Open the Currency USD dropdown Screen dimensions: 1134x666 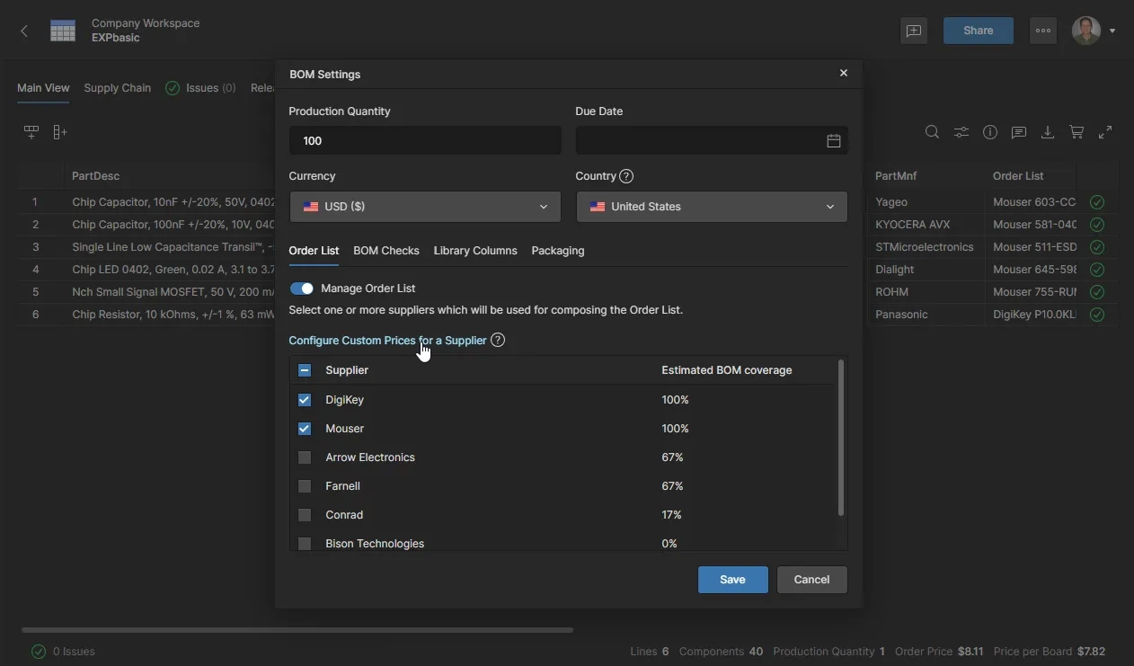[425, 207]
